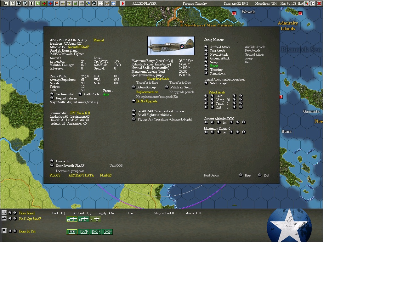
Task: Click the orange flag toolbar icon
Action: click(56, 3)
